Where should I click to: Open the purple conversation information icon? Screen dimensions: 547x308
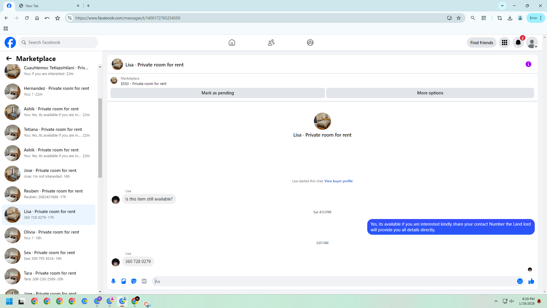[528, 64]
